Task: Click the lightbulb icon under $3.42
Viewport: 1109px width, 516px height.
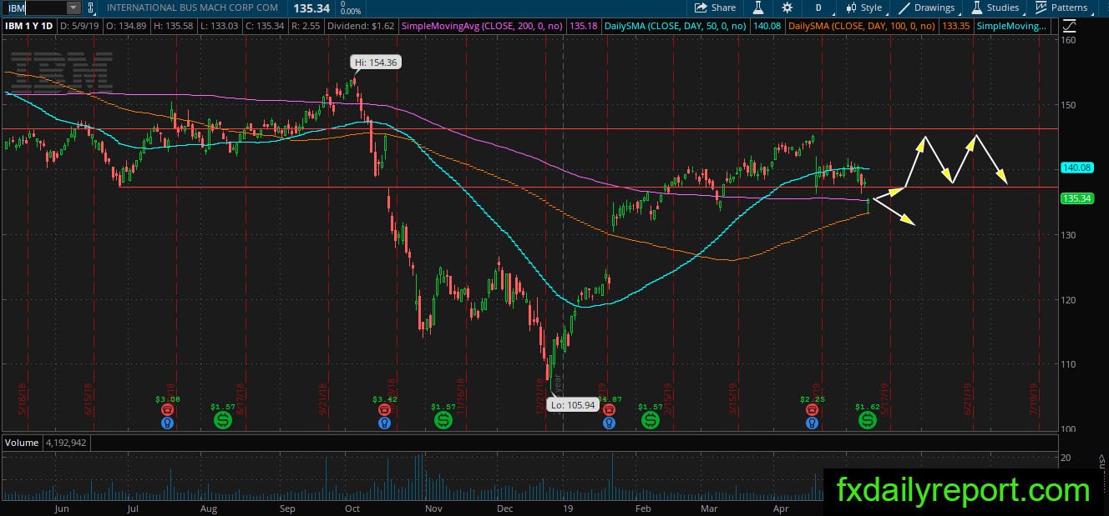Action: (x=383, y=423)
